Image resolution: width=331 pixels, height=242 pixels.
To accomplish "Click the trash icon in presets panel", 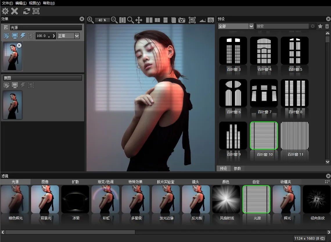I will coord(327,26).
